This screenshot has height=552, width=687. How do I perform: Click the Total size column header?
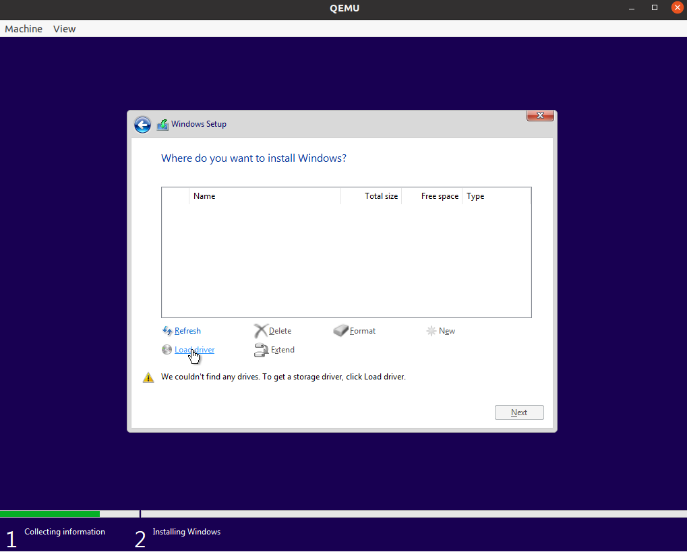pos(371,196)
